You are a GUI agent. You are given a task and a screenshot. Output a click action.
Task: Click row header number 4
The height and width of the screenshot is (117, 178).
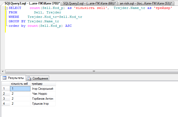click(6, 104)
